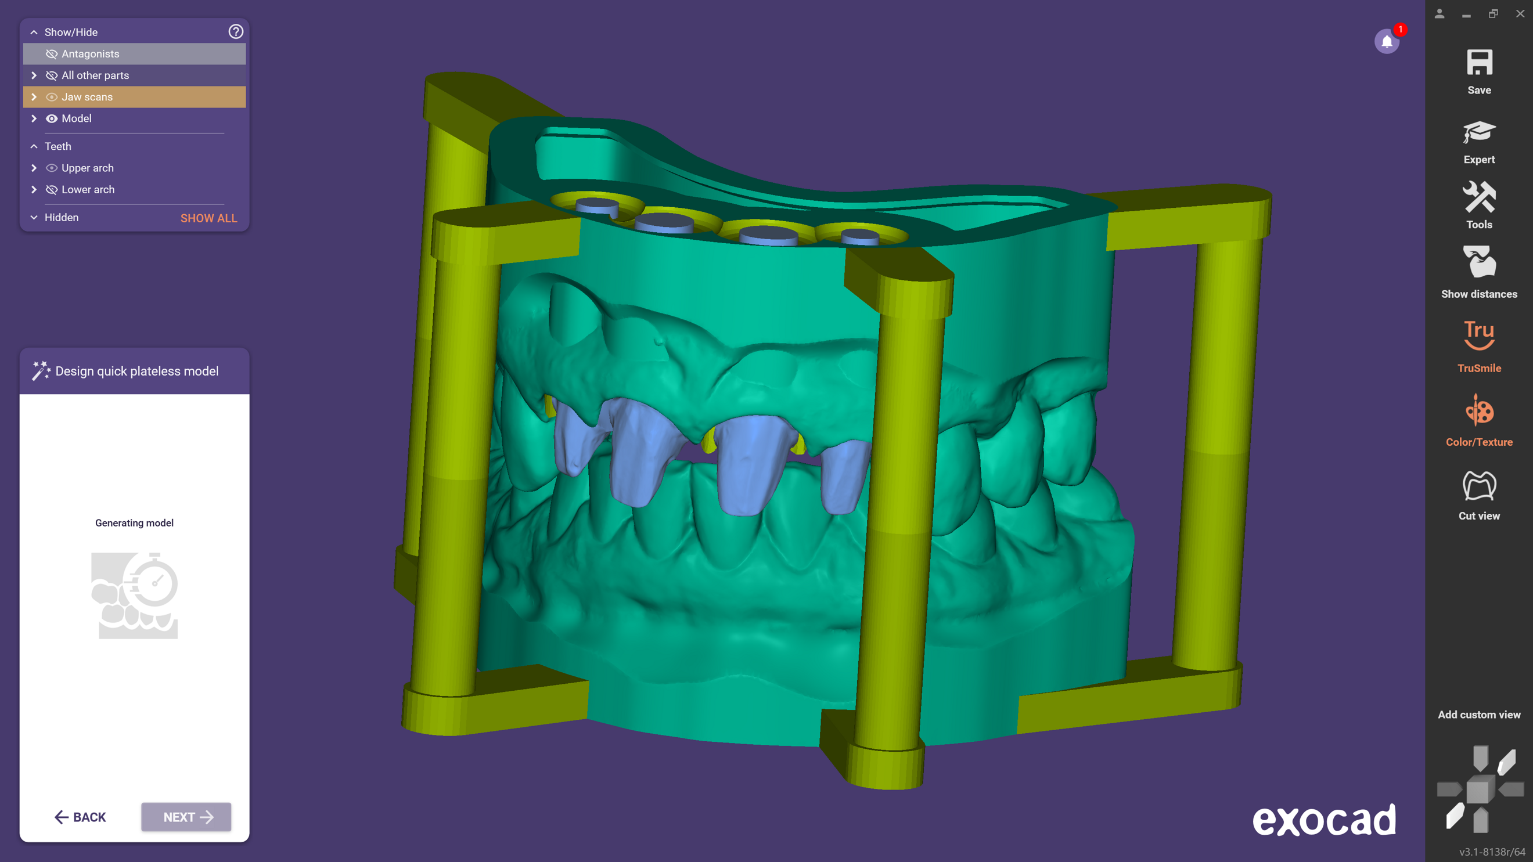Click the view cube right arrow
1533x862 pixels.
click(1511, 789)
